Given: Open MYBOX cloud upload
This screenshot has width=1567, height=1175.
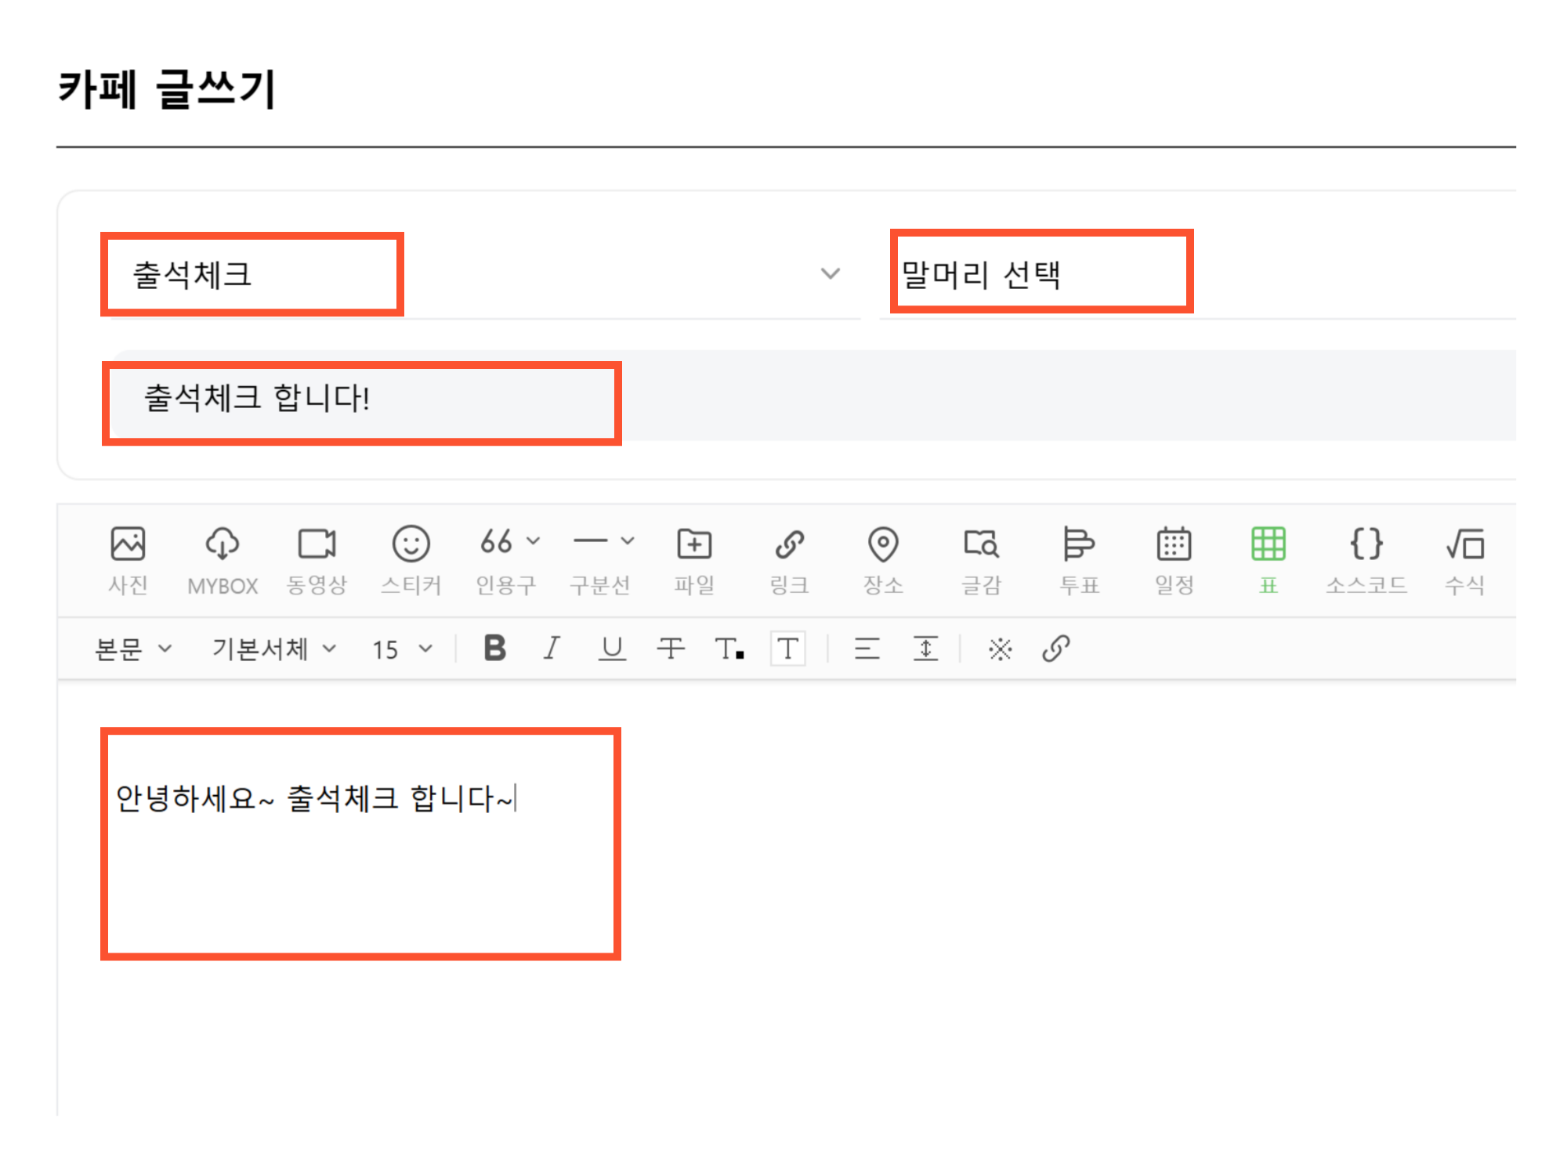Looking at the screenshot, I should pyautogui.click(x=223, y=560).
